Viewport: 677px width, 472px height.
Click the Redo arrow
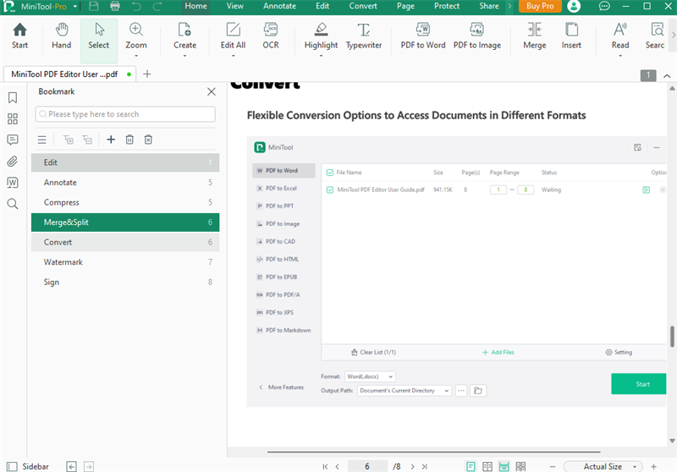[x=157, y=6]
